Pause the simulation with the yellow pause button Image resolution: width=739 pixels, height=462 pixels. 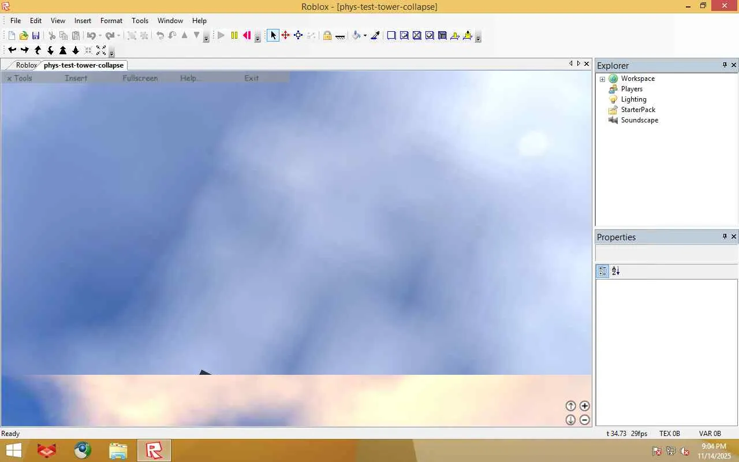(x=234, y=36)
